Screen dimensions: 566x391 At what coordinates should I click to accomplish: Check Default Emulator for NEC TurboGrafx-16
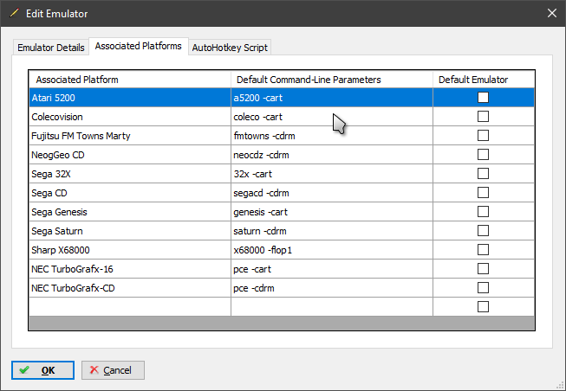[x=483, y=269]
